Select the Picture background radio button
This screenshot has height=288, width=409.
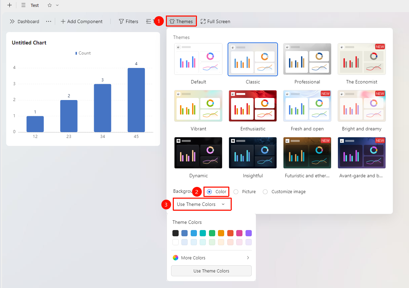236,192
